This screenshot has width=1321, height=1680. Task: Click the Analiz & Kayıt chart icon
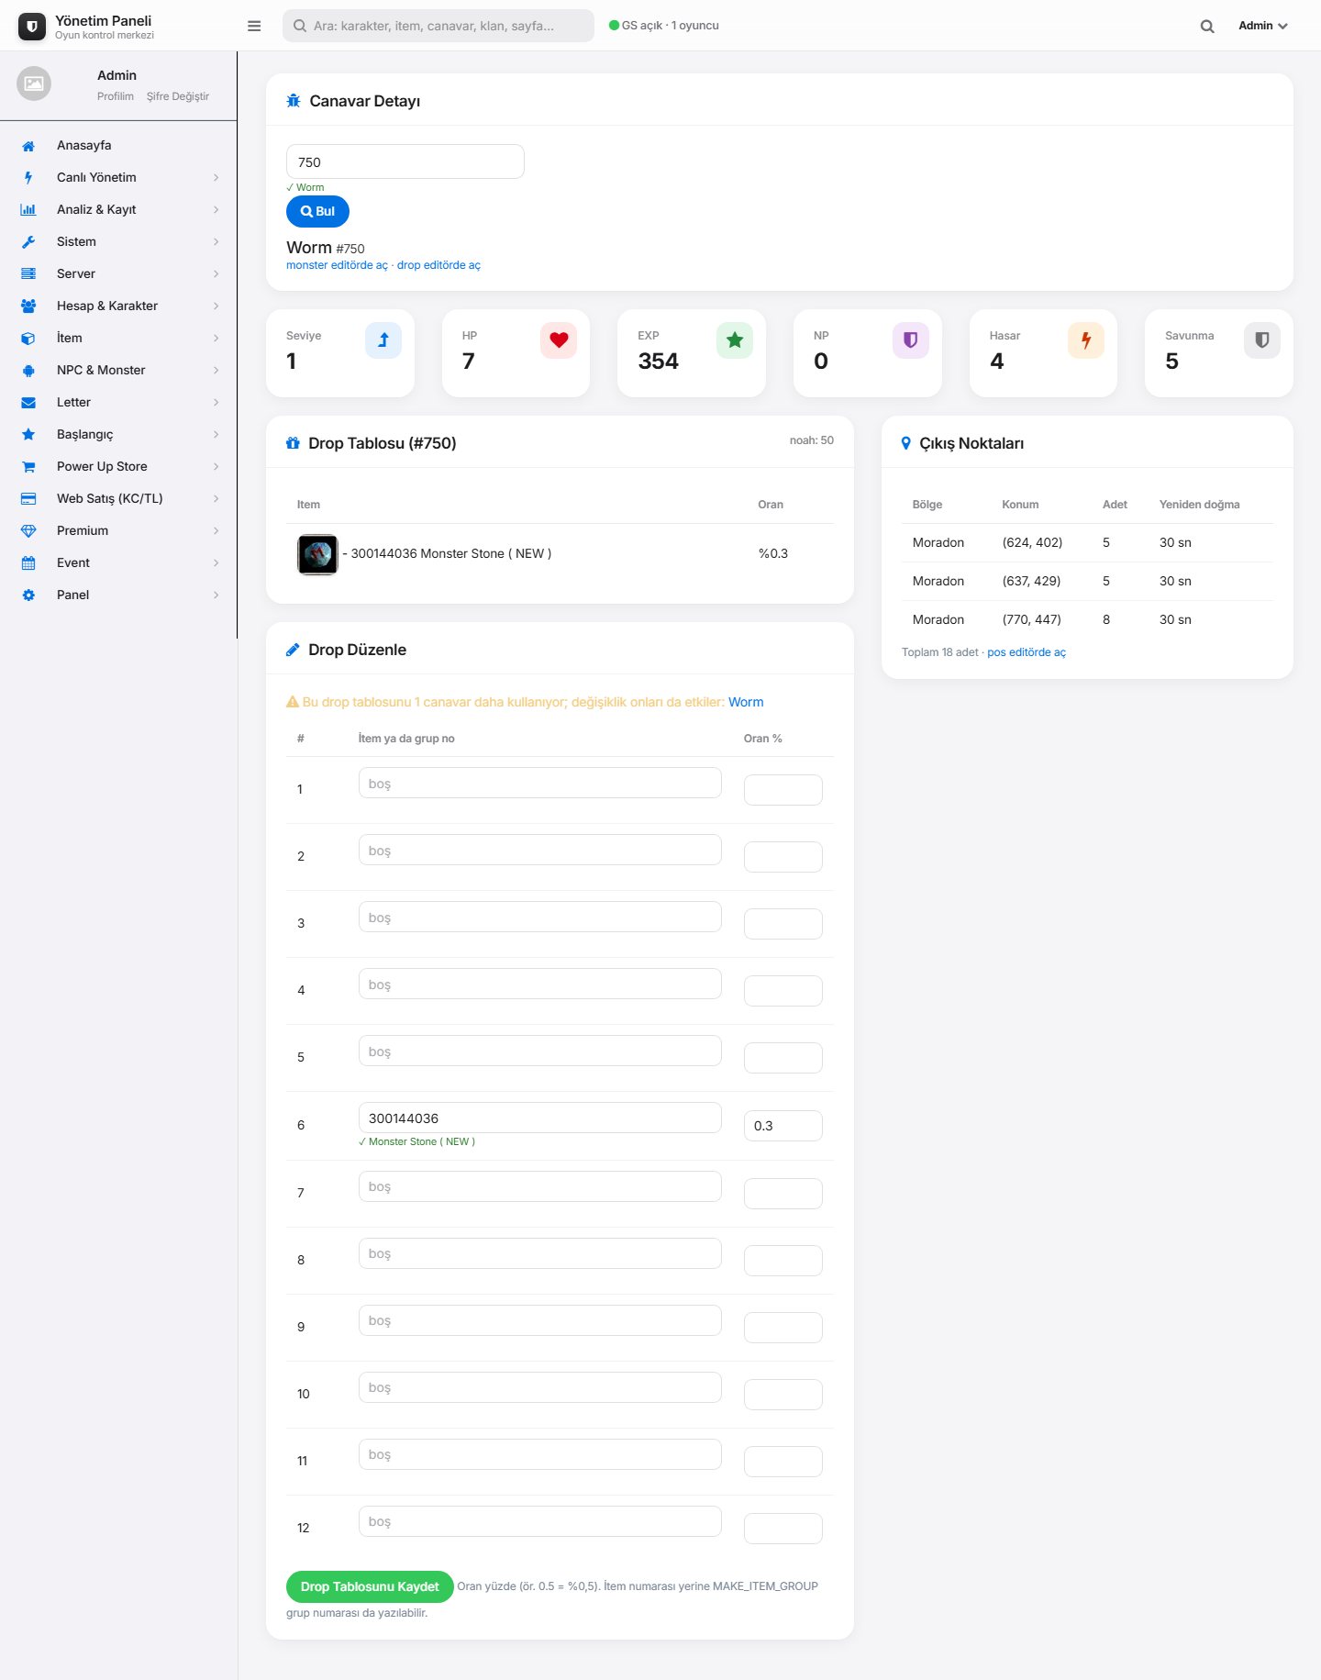tap(28, 210)
